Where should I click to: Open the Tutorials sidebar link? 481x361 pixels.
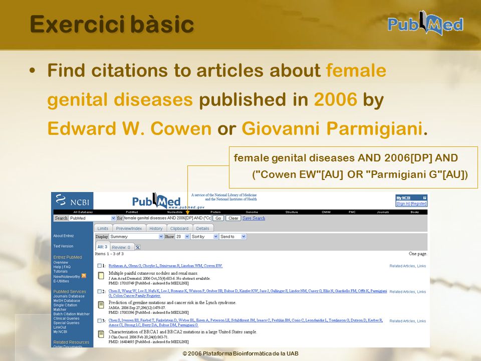[x=61, y=271]
